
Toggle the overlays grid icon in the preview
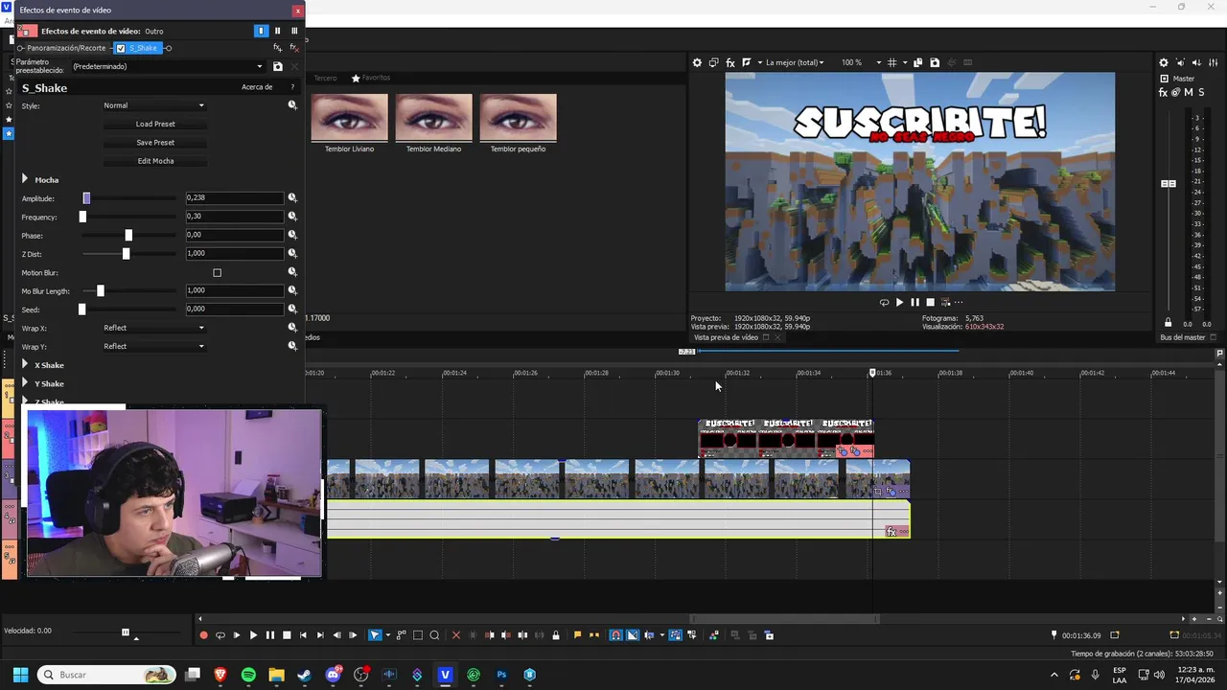pyautogui.click(x=891, y=62)
